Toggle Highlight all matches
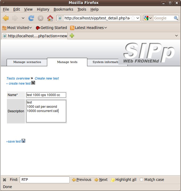Screen dimensions: 181x191 click(123, 180)
